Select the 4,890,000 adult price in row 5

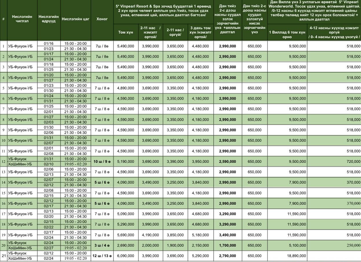[x=126, y=88]
